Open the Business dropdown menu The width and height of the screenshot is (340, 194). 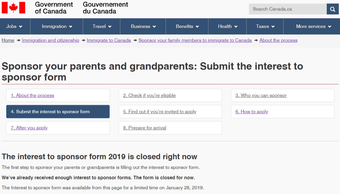pyautogui.click(x=143, y=26)
